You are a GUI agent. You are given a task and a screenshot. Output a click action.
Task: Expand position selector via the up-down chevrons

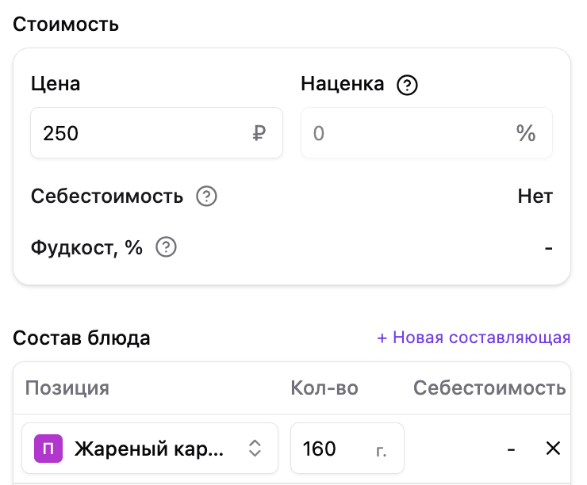pyautogui.click(x=255, y=448)
